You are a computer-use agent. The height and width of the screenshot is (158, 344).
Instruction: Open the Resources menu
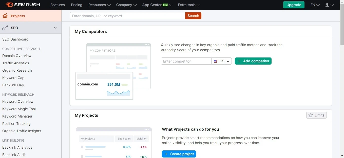click(99, 5)
